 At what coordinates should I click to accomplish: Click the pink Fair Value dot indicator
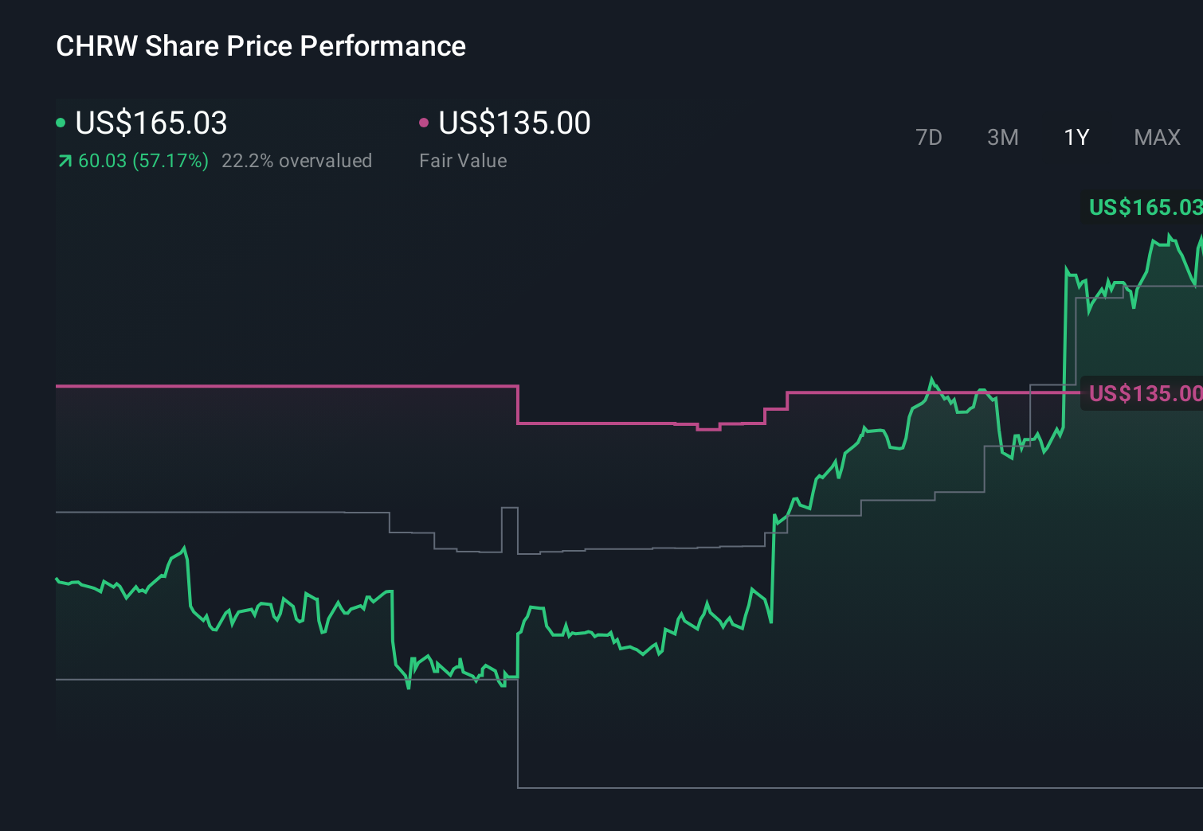[425, 122]
